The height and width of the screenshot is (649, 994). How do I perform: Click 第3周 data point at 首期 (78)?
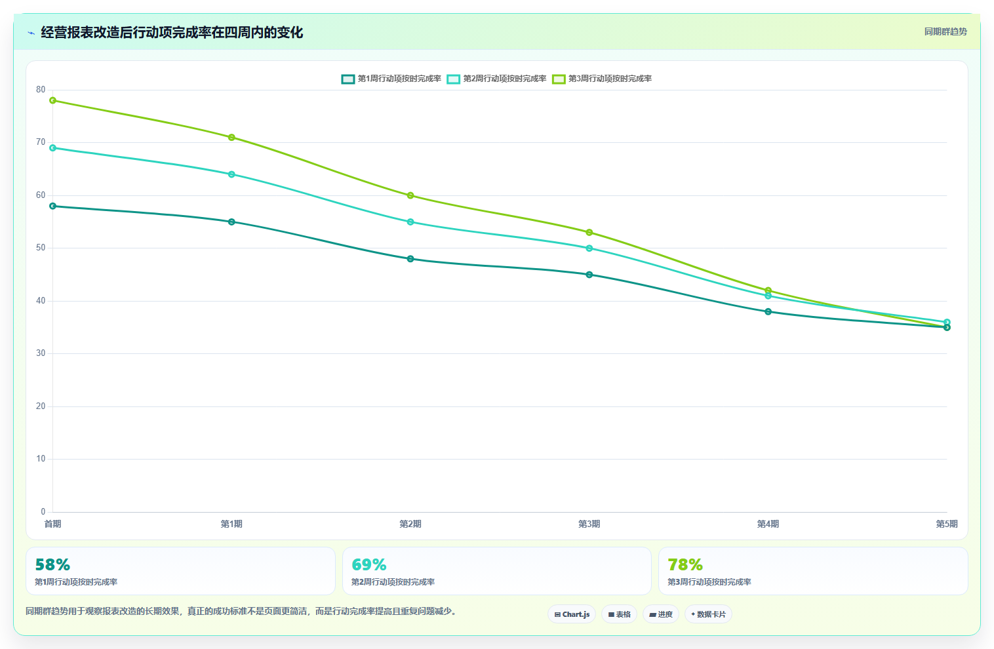click(x=52, y=100)
